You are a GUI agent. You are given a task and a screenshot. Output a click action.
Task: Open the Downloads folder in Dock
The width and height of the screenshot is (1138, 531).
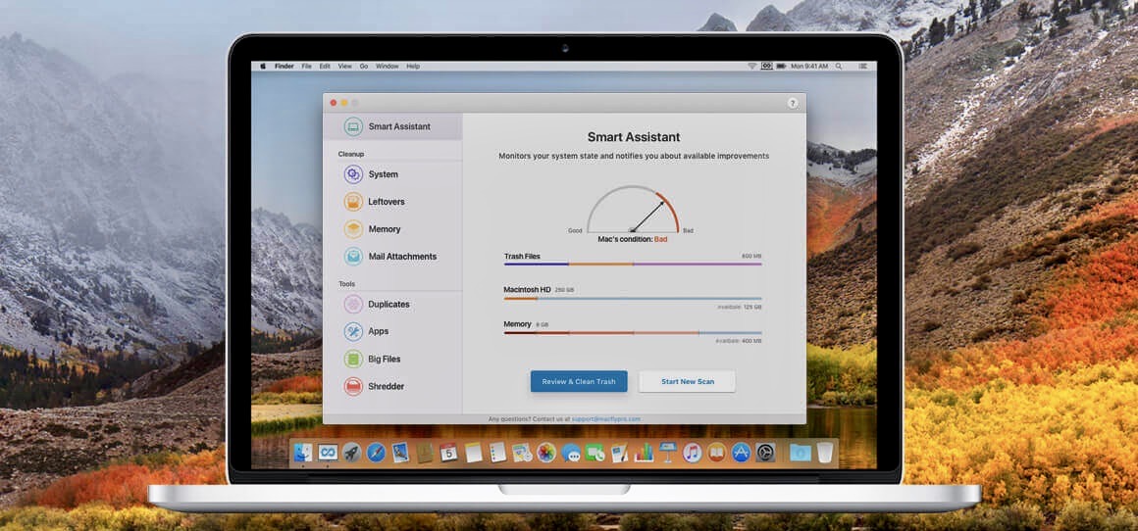pos(801,453)
